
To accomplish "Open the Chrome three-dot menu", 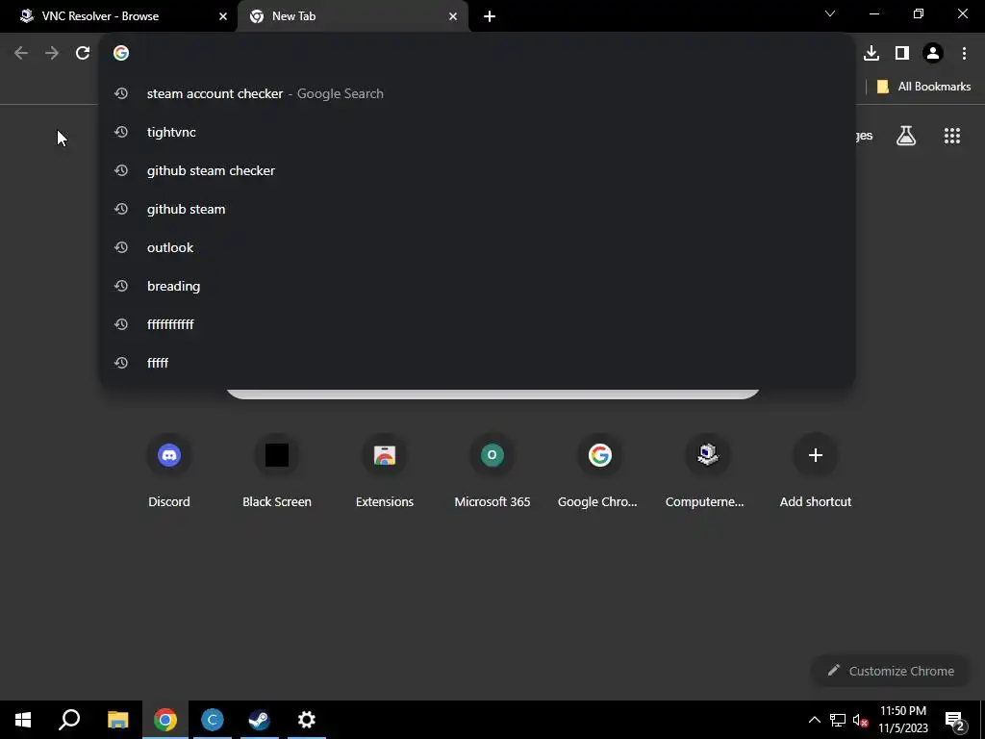I will [x=964, y=53].
